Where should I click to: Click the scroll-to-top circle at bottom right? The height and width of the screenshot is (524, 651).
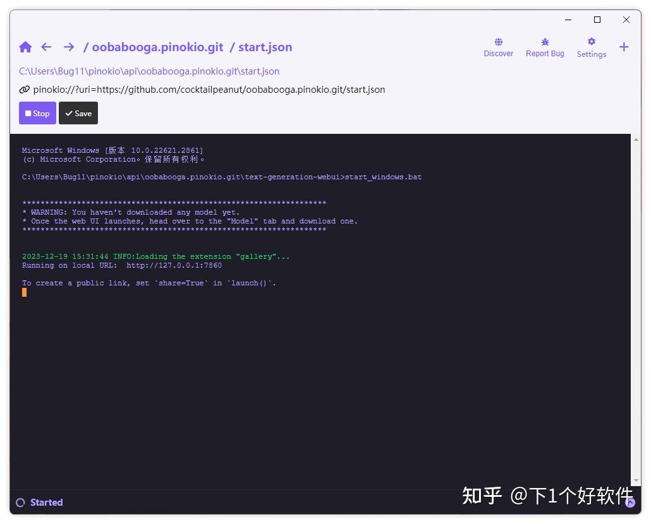click(x=630, y=502)
